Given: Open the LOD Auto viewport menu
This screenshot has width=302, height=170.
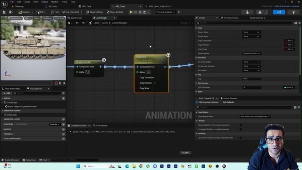Looking at the screenshot, I should click(x=59, y=18).
